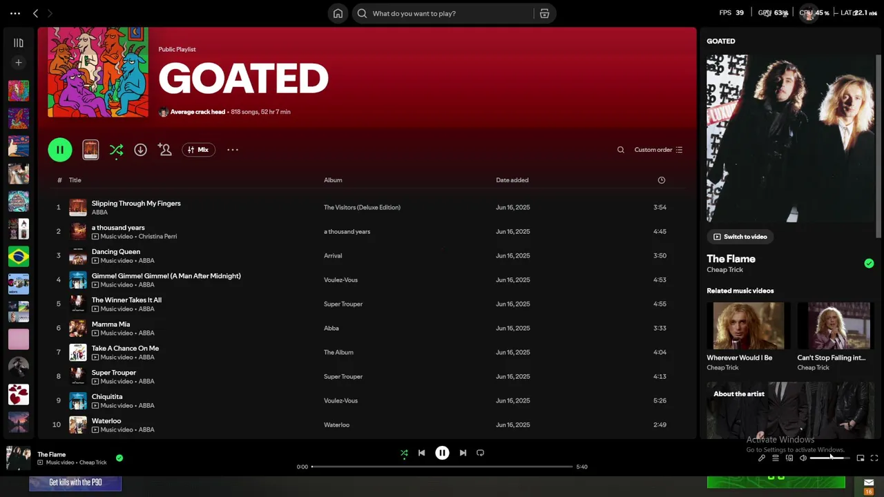This screenshot has height=497, width=884.
Task: Open lyrics with the microphone icon
Action: click(762, 458)
